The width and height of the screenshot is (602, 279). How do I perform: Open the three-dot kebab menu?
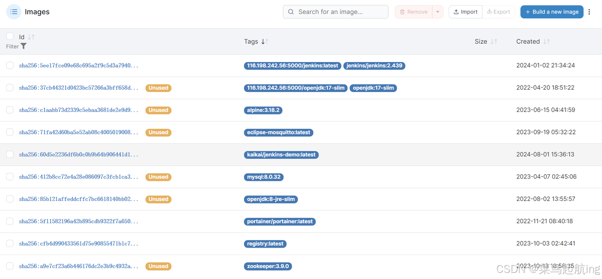tap(589, 12)
